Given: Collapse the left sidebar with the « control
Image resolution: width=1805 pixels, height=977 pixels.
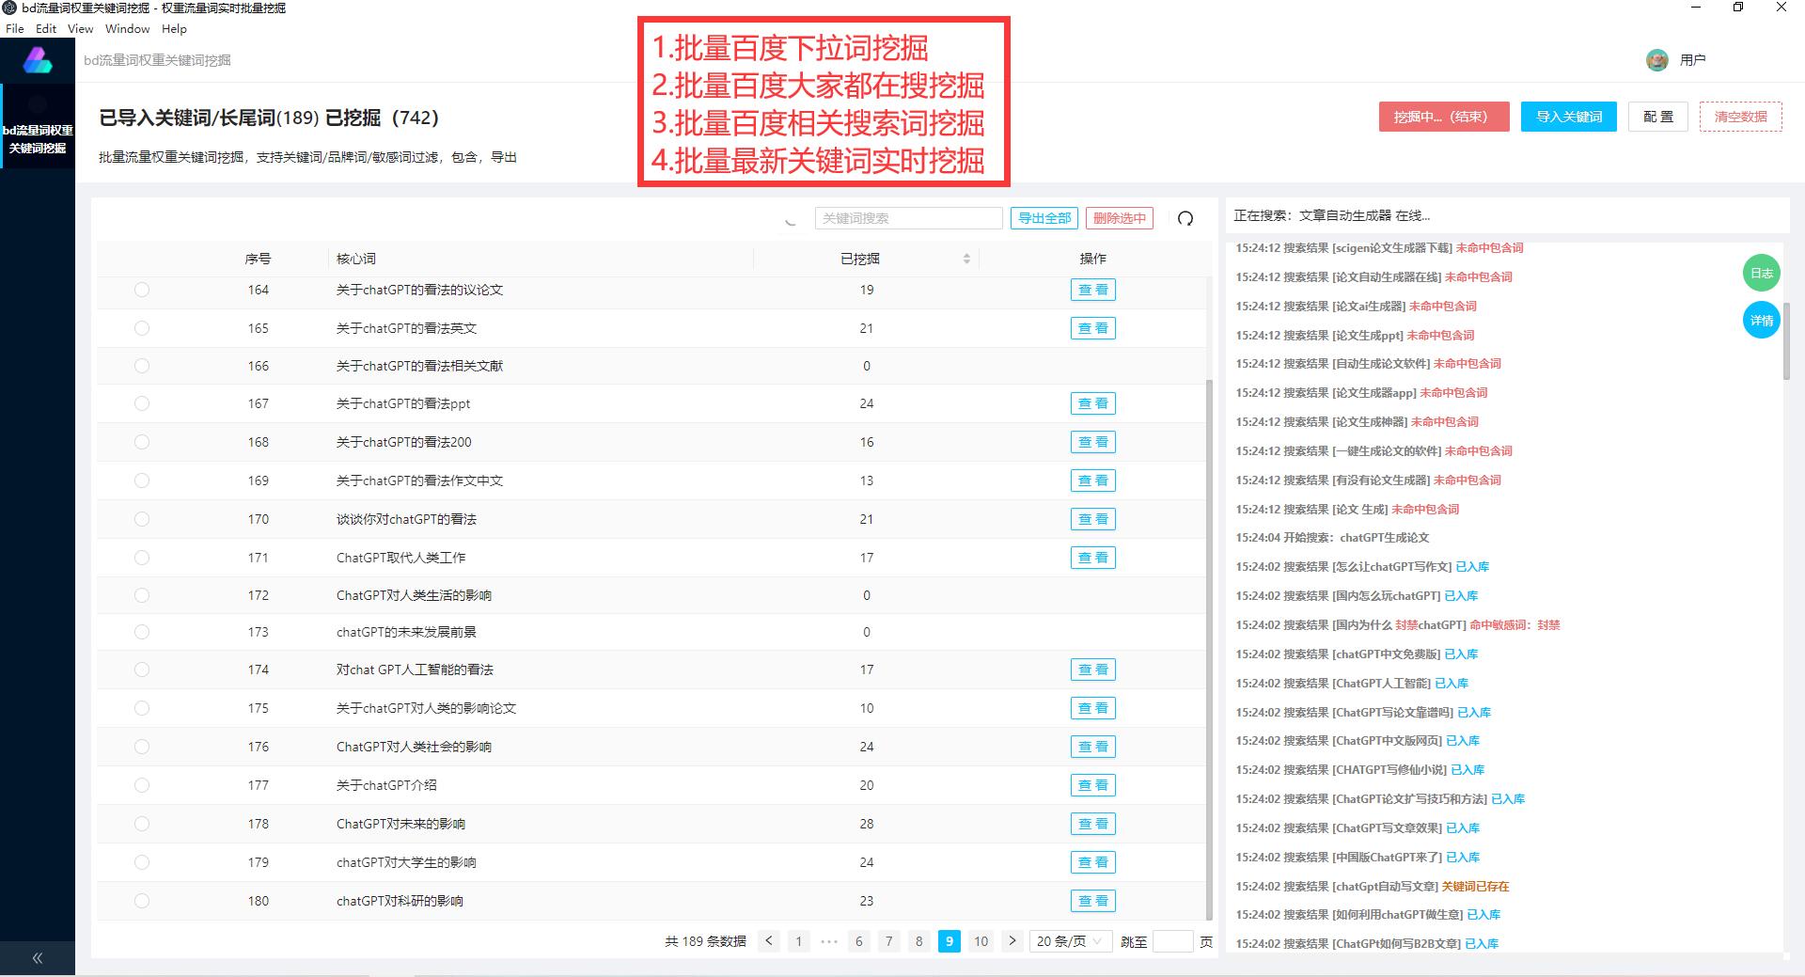Looking at the screenshot, I should pyautogui.click(x=38, y=957).
